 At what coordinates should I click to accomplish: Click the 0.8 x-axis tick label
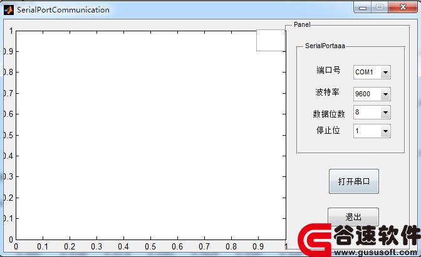(231, 246)
